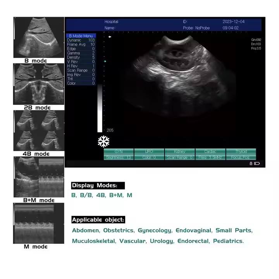Select the Frame Avg menu row
Image resolution: width=279 pixels, height=279 pixels.
pos(81,44)
